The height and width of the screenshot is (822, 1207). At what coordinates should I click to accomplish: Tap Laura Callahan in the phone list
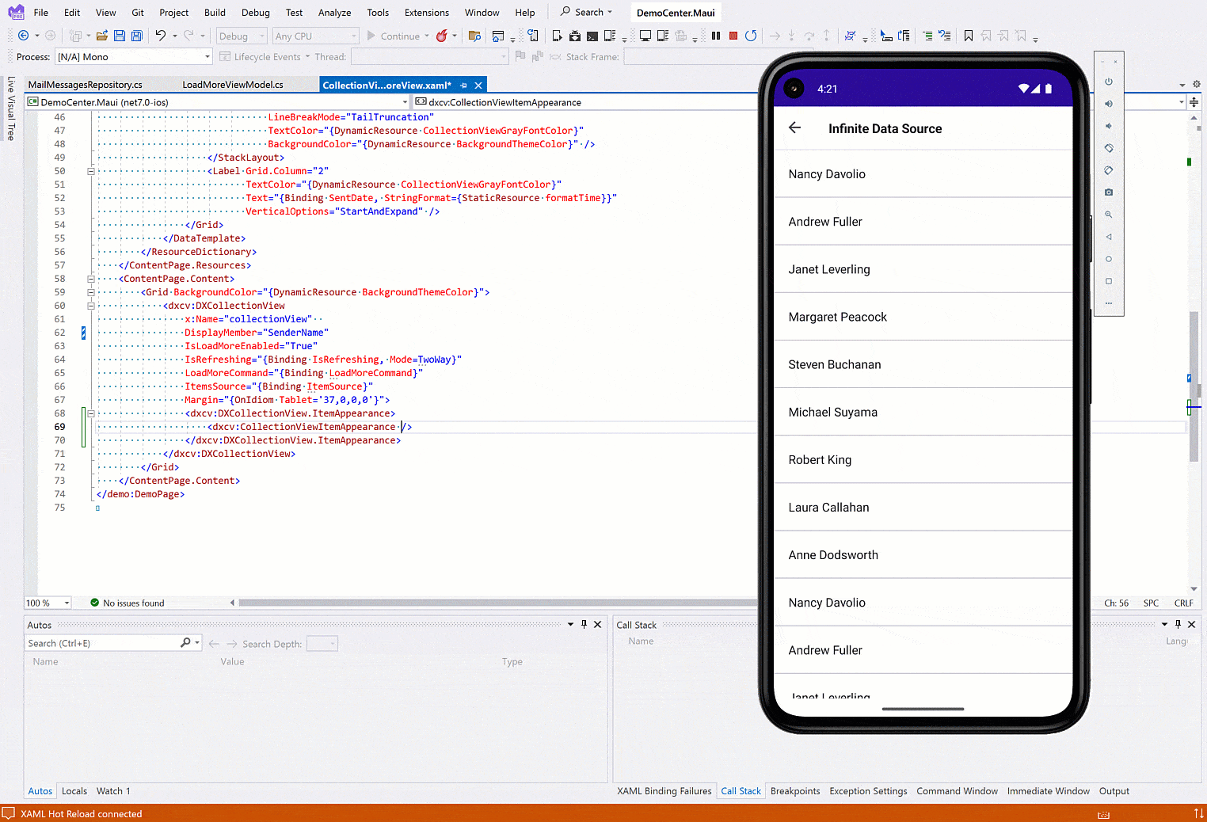coord(923,507)
